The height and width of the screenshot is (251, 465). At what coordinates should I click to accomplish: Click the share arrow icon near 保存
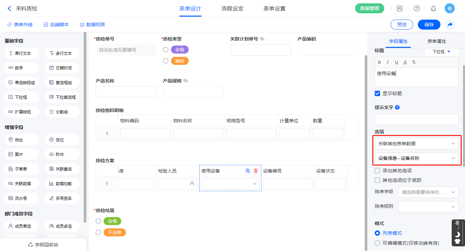pos(450,25)
